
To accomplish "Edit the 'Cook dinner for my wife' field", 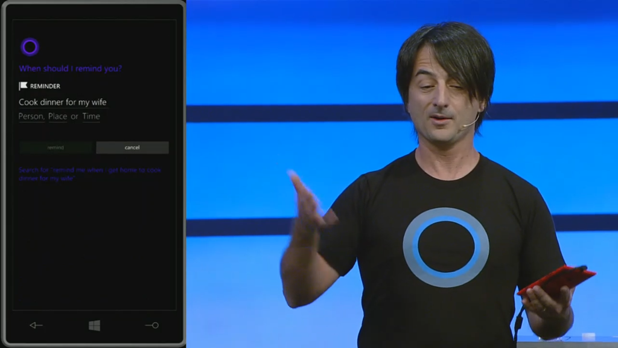I will click(63, 102).
